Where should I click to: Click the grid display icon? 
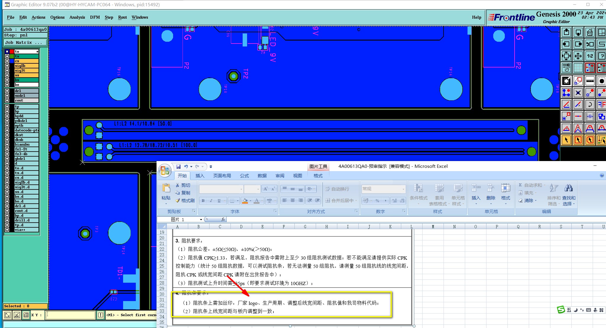point(578,68)
